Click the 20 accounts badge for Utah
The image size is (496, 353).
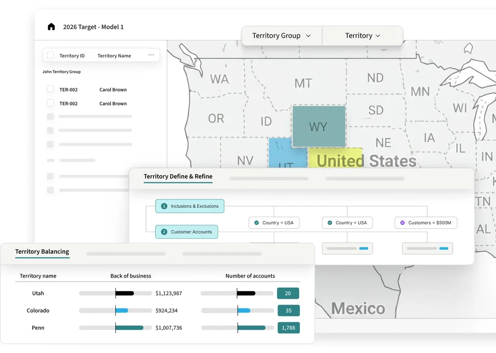pos(288,293)
